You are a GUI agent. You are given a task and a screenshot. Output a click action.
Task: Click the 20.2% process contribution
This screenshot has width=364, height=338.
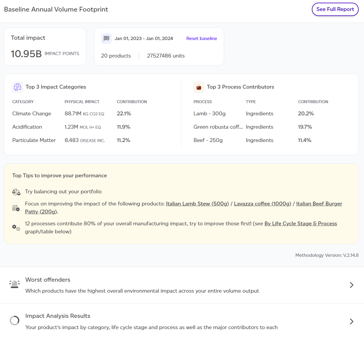coord(306,114)
